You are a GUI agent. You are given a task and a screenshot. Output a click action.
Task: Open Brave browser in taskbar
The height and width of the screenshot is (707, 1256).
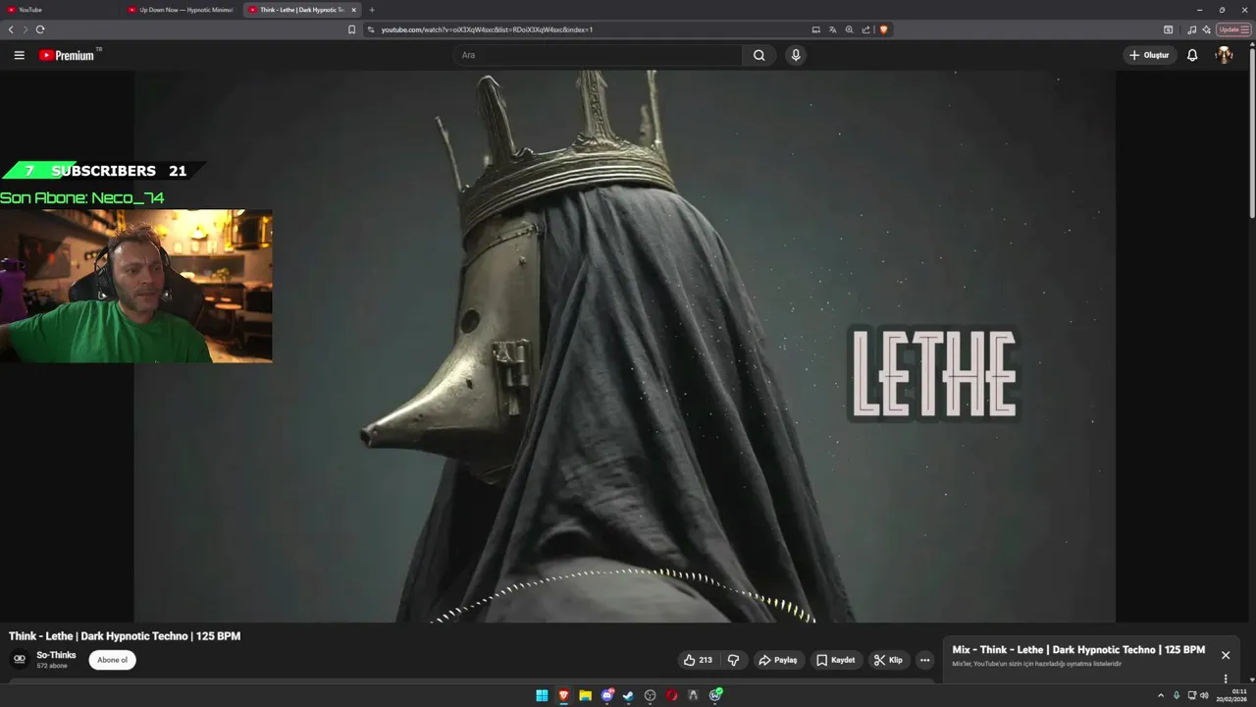(563, 695)
